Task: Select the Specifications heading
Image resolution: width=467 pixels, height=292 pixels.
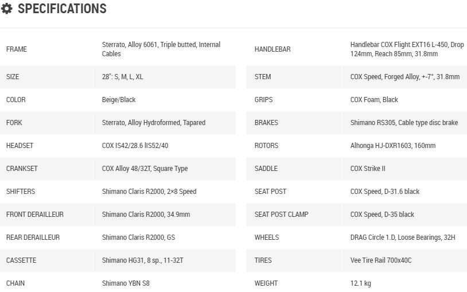Action: click(62, 9)
